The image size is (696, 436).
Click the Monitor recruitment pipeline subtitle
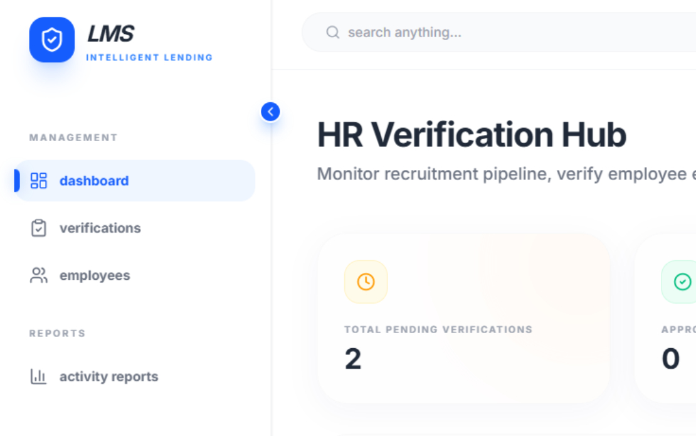[507, 174]
